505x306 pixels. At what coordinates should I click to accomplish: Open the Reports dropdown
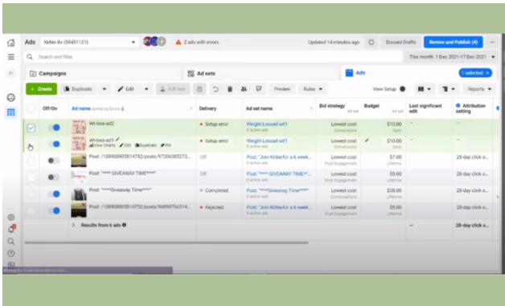click(x=479, y=89)
